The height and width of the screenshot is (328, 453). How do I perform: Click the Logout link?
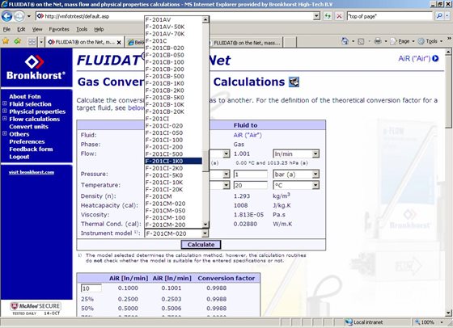point(19,157)
